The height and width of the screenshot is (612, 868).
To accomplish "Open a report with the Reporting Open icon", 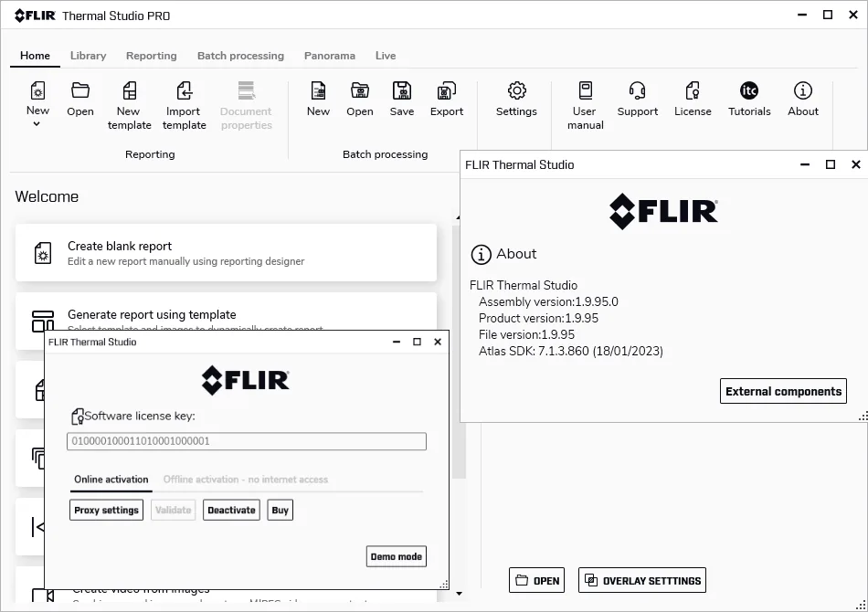I will pos(80,90).
